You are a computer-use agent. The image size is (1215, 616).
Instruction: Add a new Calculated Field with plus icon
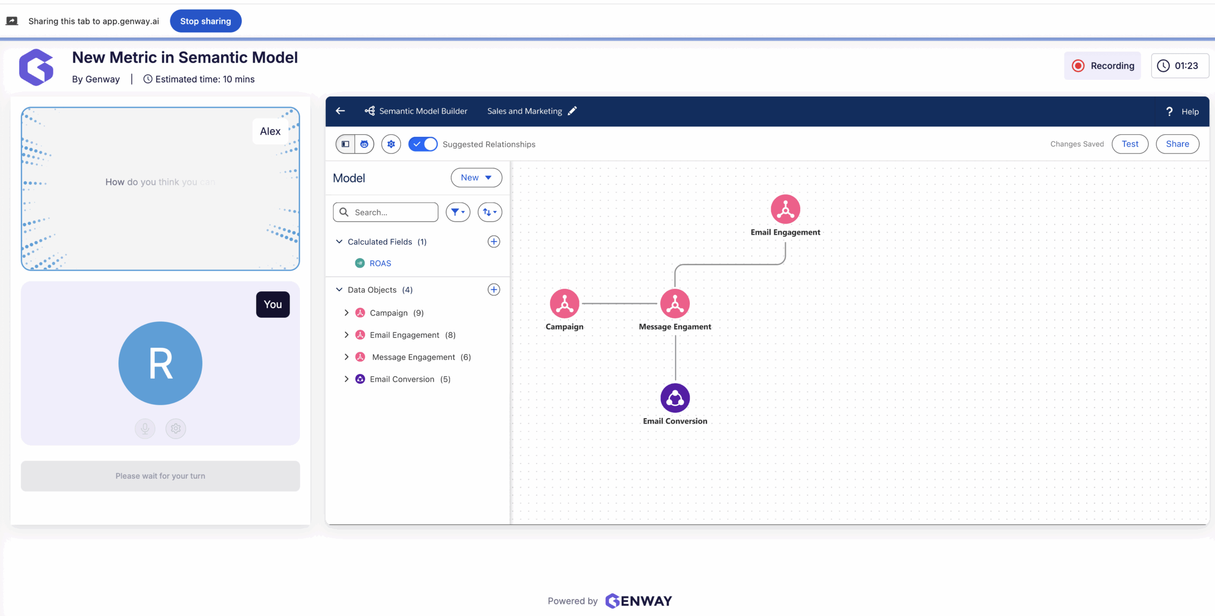(x=494, y=241)
